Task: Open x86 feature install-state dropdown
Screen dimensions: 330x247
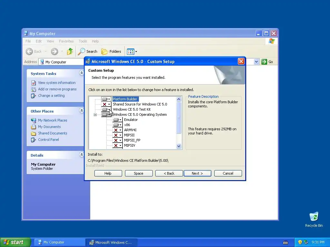Action: pos(117,125)
